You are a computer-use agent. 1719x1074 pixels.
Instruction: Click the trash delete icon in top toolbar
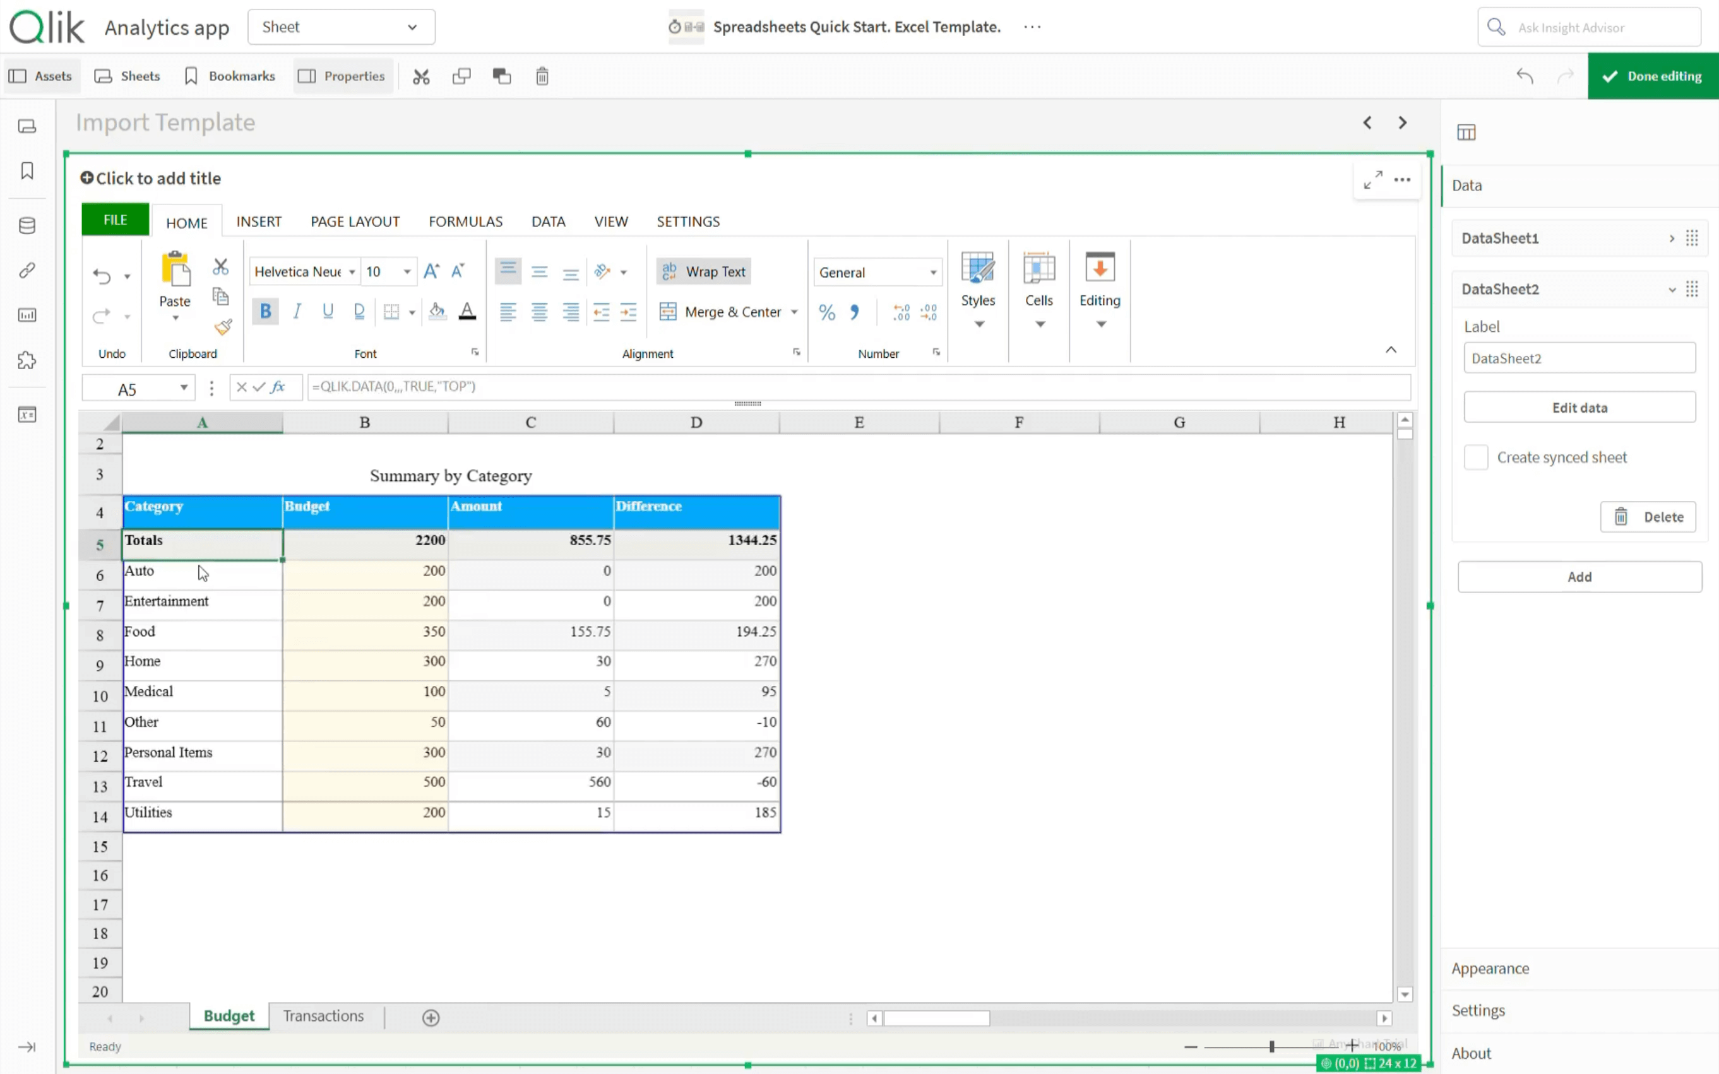click(542, 76)
